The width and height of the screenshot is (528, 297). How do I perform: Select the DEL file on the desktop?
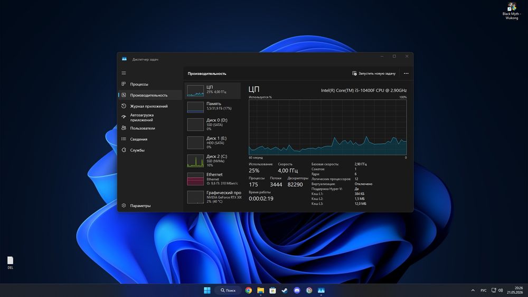(11, 263)
